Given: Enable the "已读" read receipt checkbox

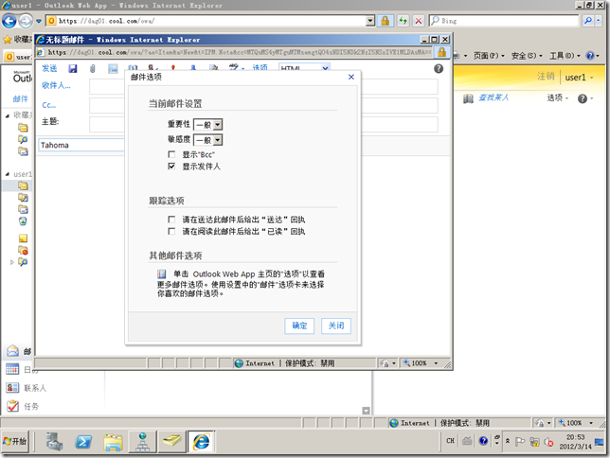Looking at the screenshot, I should [171, 231].
